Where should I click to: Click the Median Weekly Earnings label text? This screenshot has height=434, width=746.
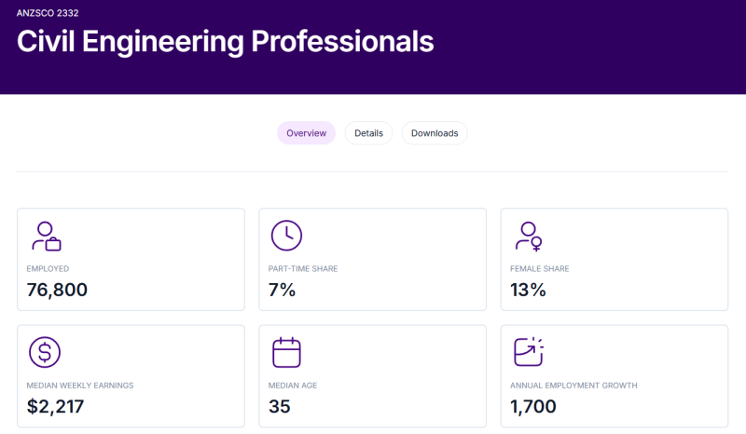80,386
